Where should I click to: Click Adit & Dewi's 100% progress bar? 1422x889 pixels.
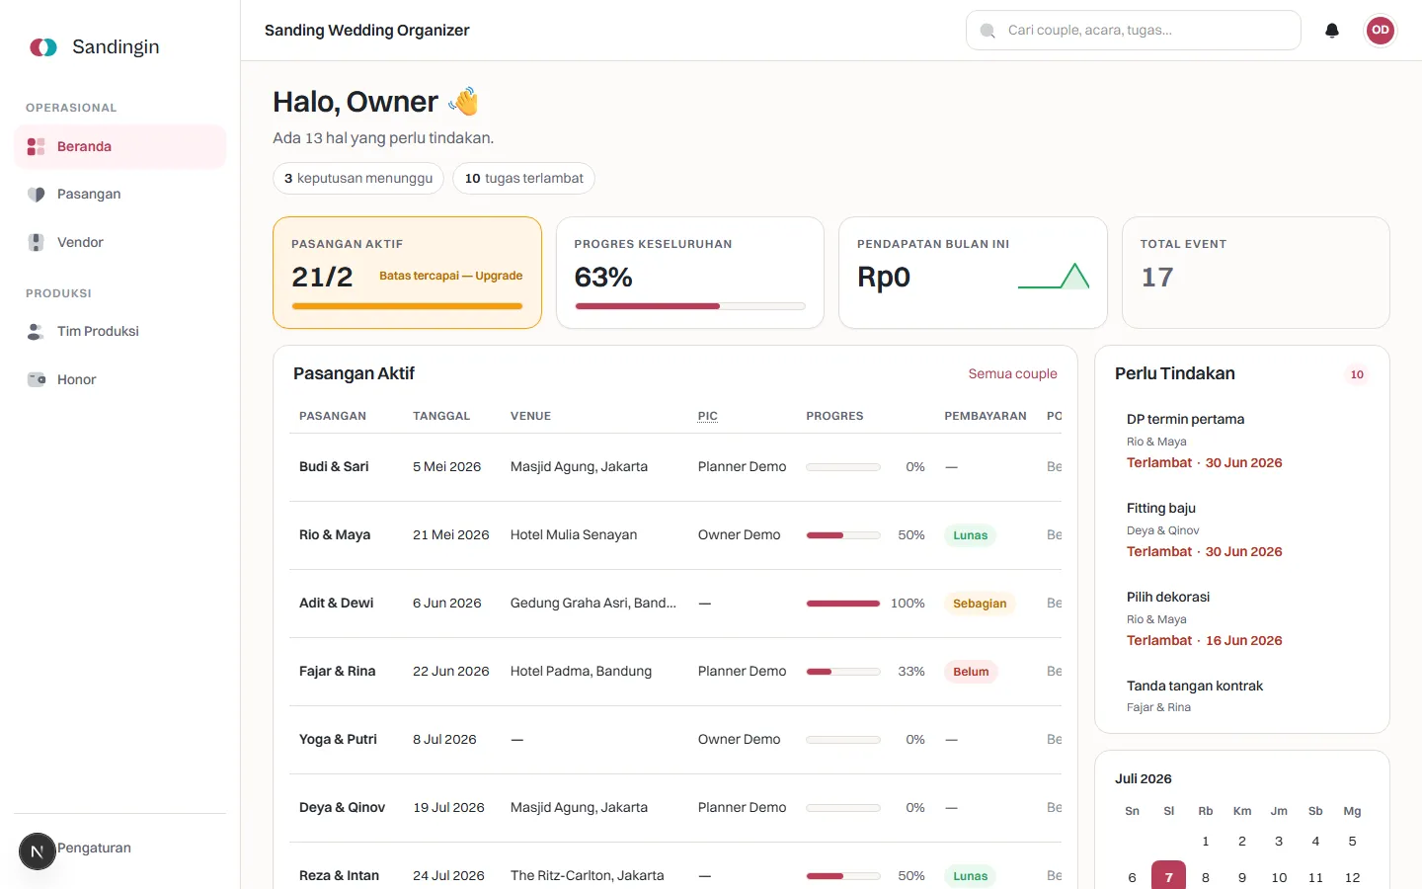(x=843, y=604)
